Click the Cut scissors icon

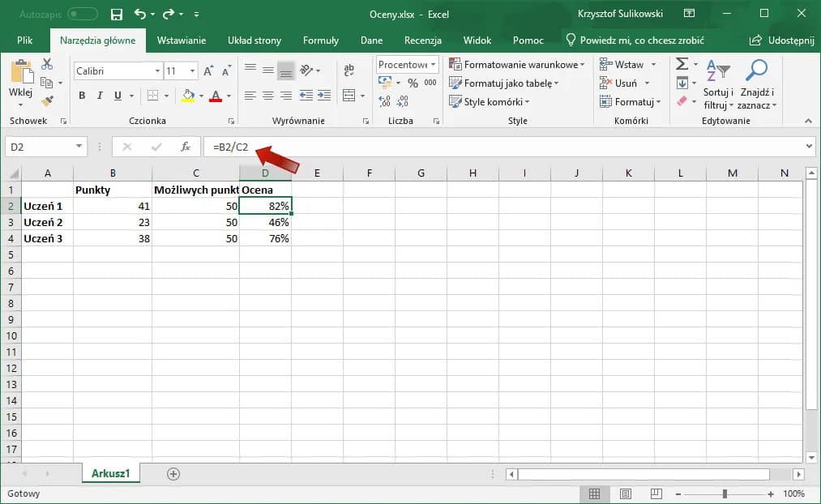click(47, 65)
